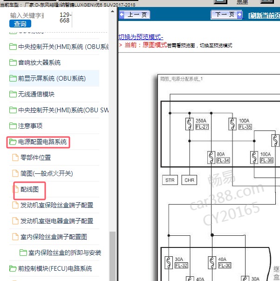Open 前显示屏系统 (OBU系统) folder
Image resolution: width=280 pixels, height=281 pixels.
coord(48,78)
